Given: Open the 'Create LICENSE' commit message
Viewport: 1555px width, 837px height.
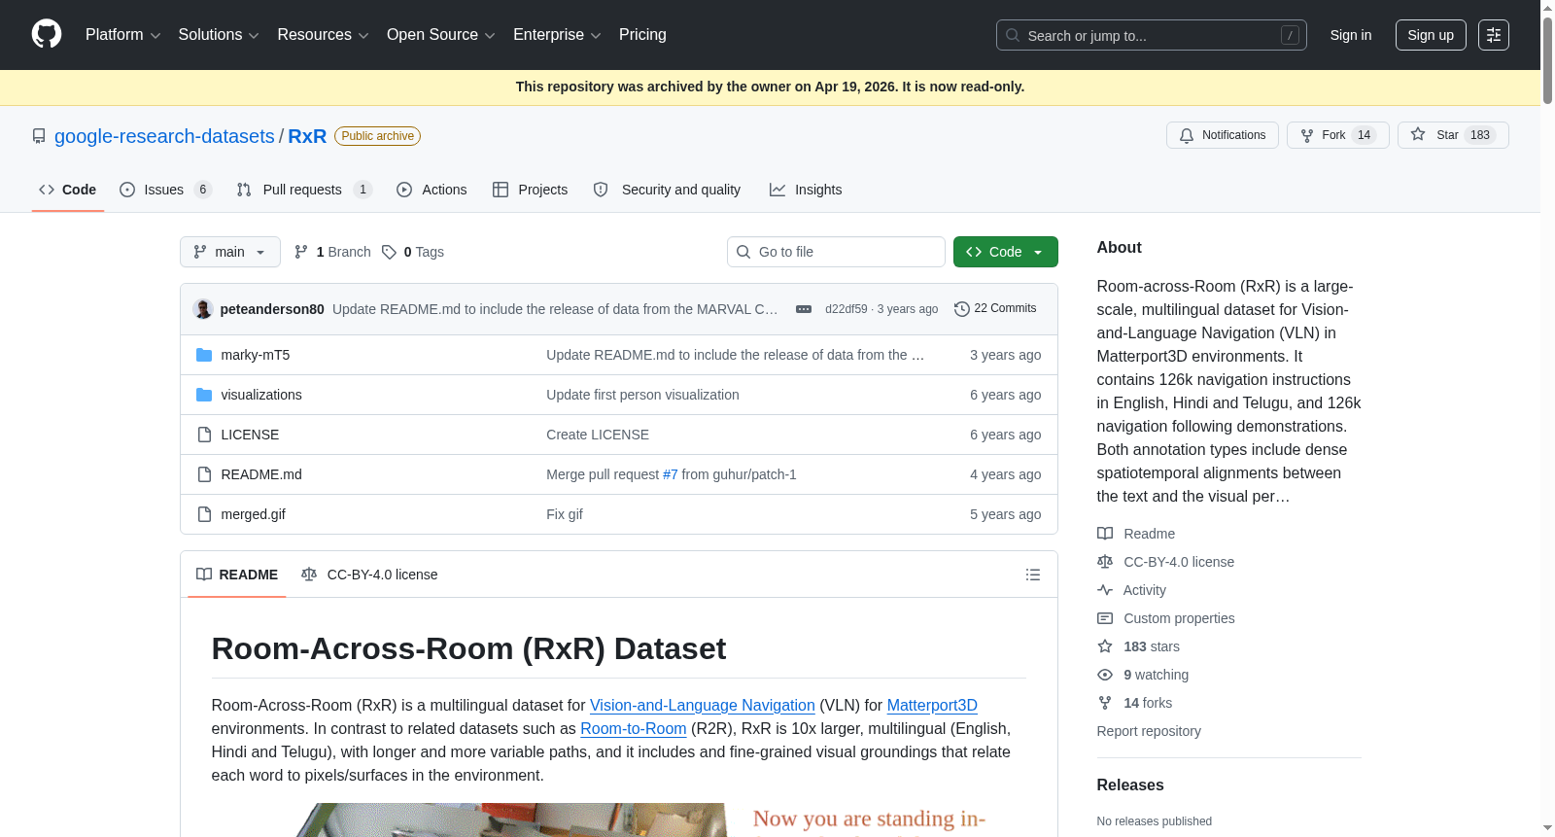Looking at the screenshot, I should click(x=598, y=435).
